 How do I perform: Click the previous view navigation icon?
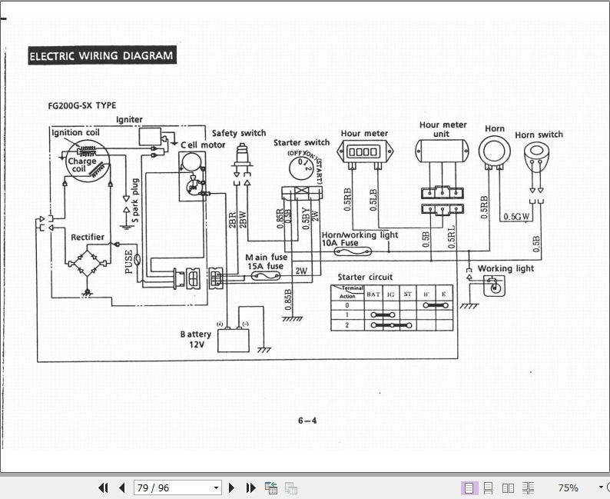point(271,487)
